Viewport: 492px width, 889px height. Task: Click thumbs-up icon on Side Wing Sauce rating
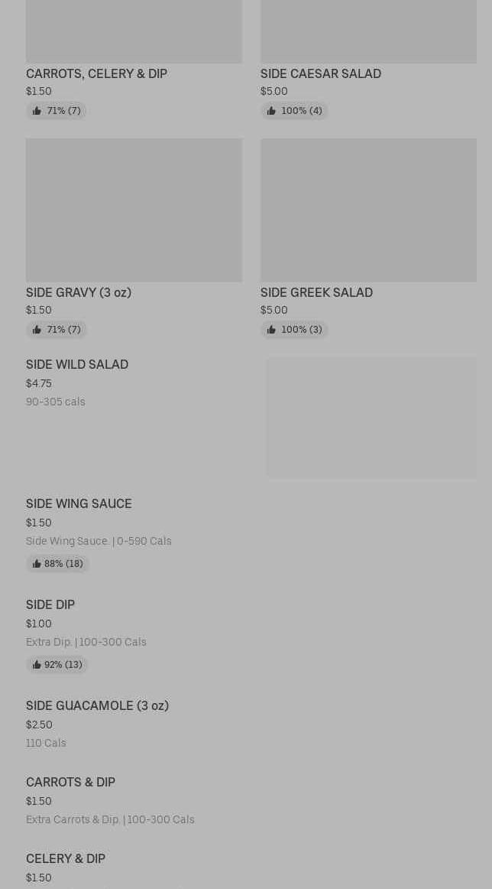coord(37,564)
